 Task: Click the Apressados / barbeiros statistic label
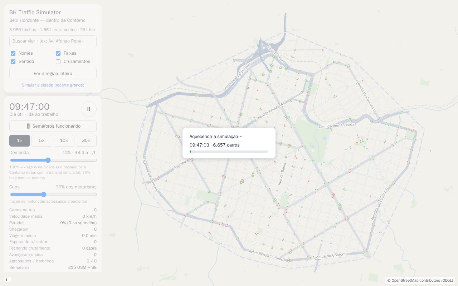[31, 261]
